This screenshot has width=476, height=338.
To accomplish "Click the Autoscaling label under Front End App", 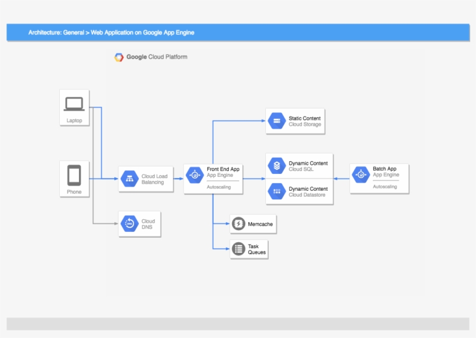I will [x=219, y=187].
